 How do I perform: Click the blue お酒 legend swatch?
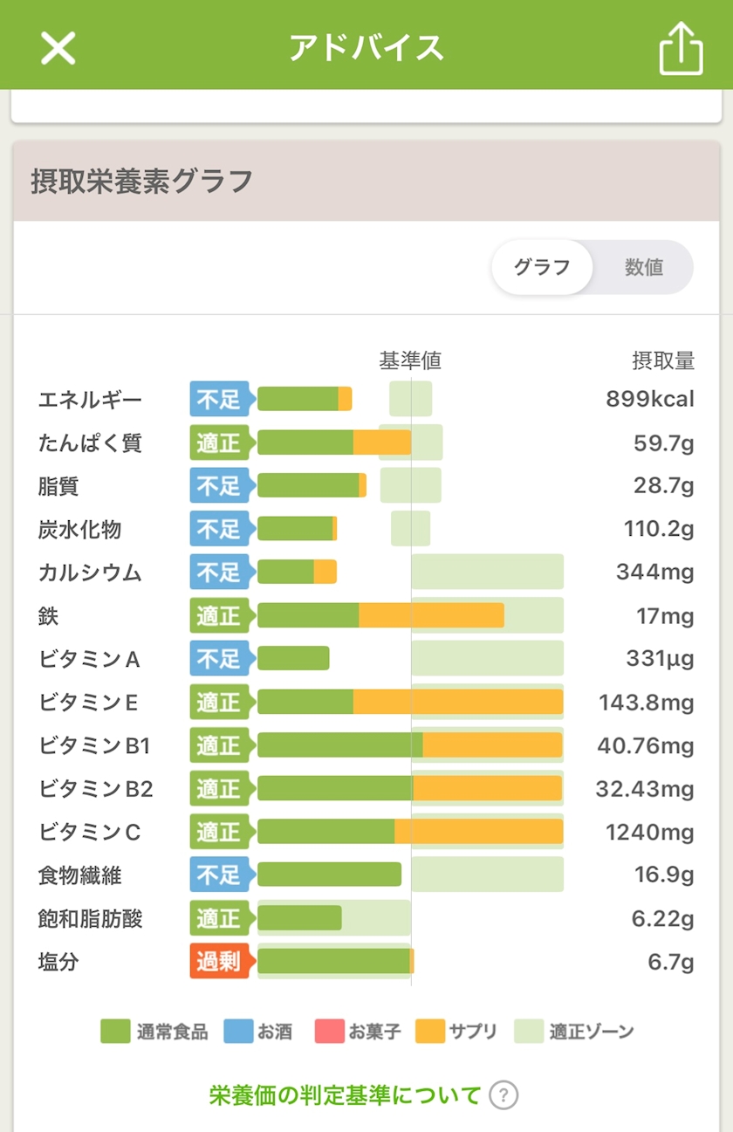click(238, 1032)
